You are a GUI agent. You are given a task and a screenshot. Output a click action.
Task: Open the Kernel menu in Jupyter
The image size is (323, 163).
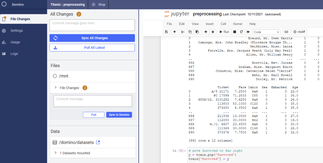238,24
